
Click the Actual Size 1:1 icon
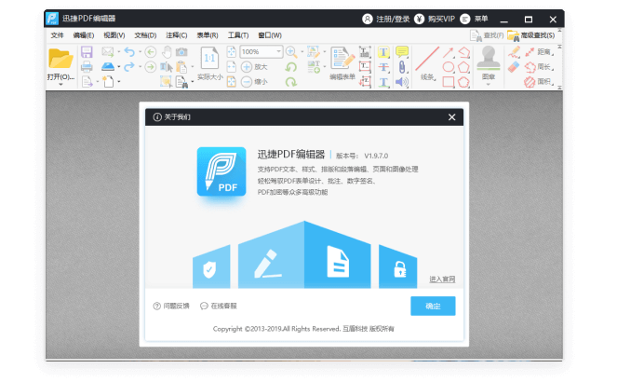(x=209, y=59)
